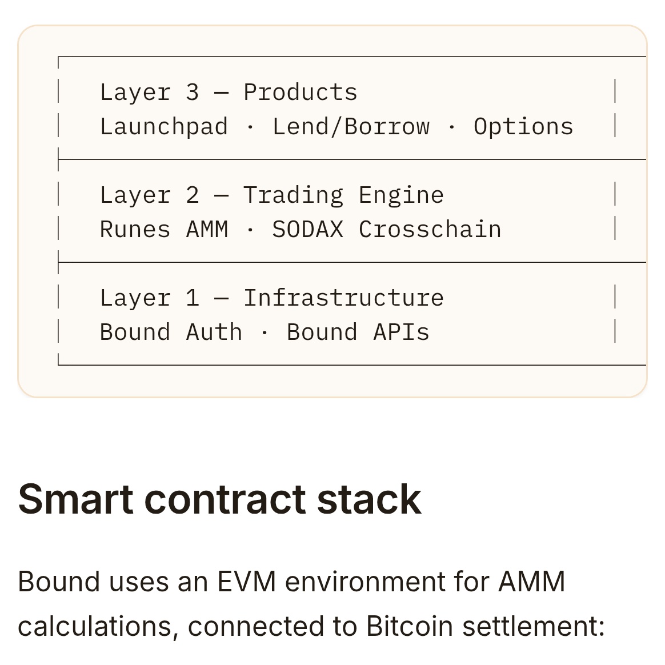Click the word "settlement:" ending the paragraph
The image size is (665, 665).
pos(534,626)
